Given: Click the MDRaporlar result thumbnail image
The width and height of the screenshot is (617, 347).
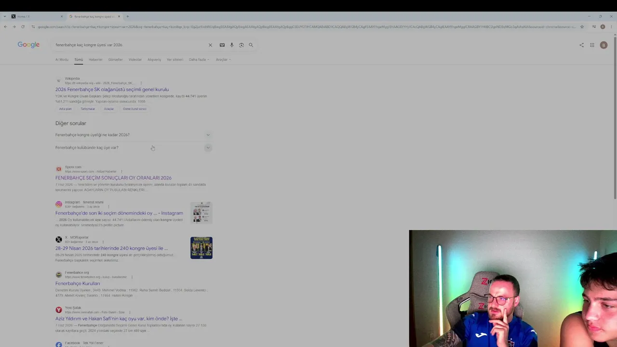Looking at the screenshot, I should 201,248.
